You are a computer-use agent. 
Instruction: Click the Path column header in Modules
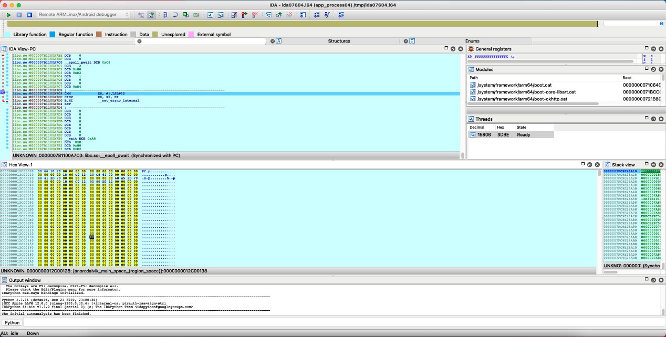[x=474, y=77]
